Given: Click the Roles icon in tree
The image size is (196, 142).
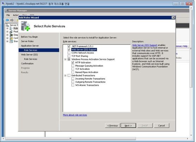Looking at the screenshot, I should (x=11, y=28).
